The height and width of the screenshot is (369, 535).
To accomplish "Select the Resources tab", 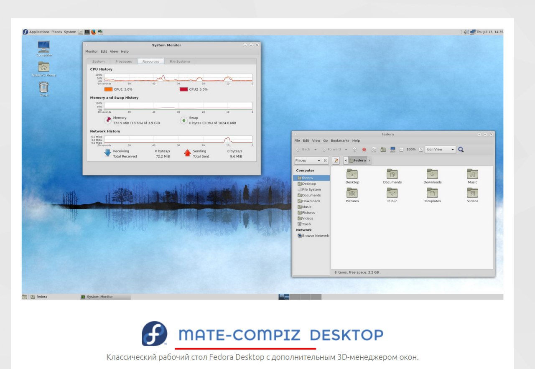I will [151, 61].
